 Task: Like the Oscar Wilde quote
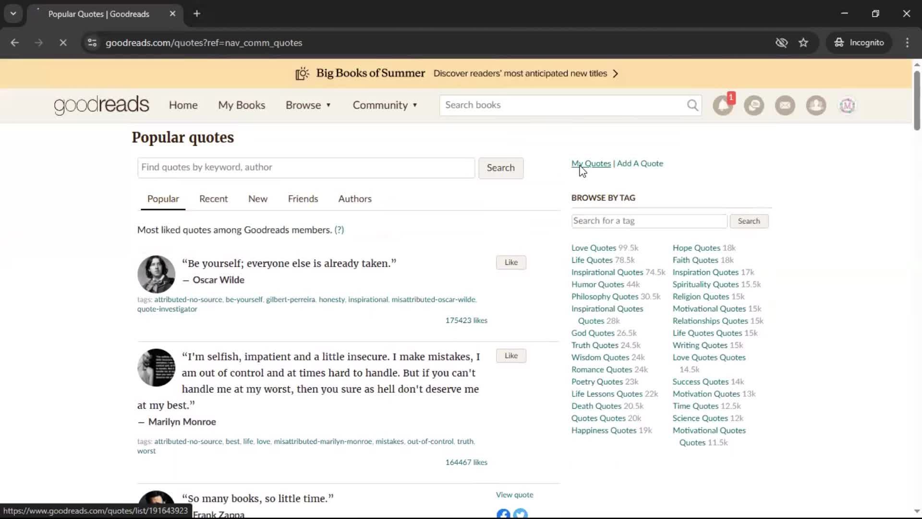click(511, 262)
